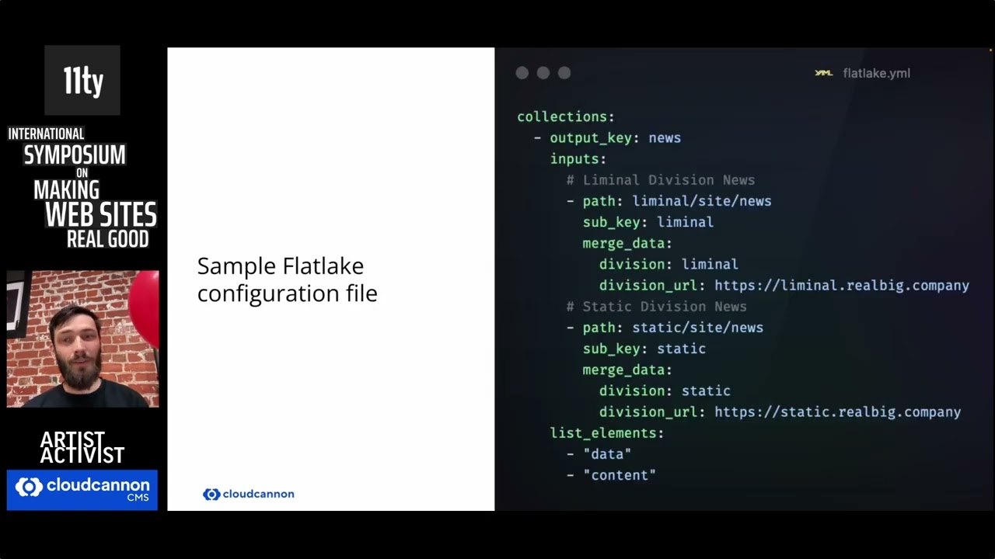Click the 'Sample Flatlake configuration file' heading
This screenshot has width=995, height=559.
point(287,279)
